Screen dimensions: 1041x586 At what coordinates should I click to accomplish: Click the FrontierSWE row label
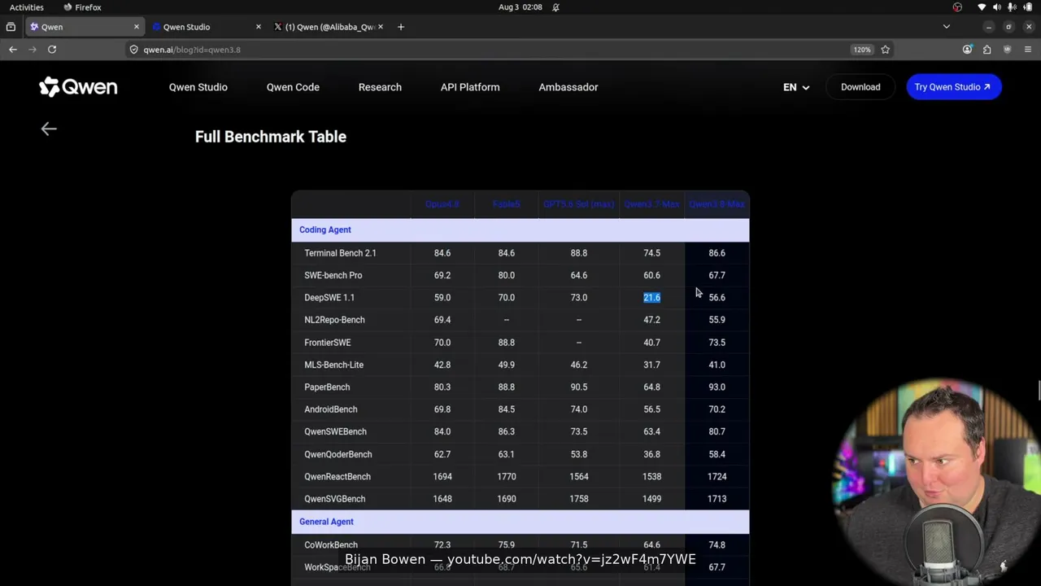pos(328,343)
